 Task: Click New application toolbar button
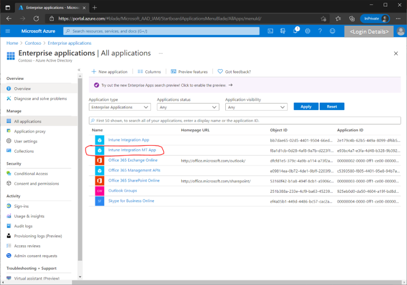click(x=110, y=72)
